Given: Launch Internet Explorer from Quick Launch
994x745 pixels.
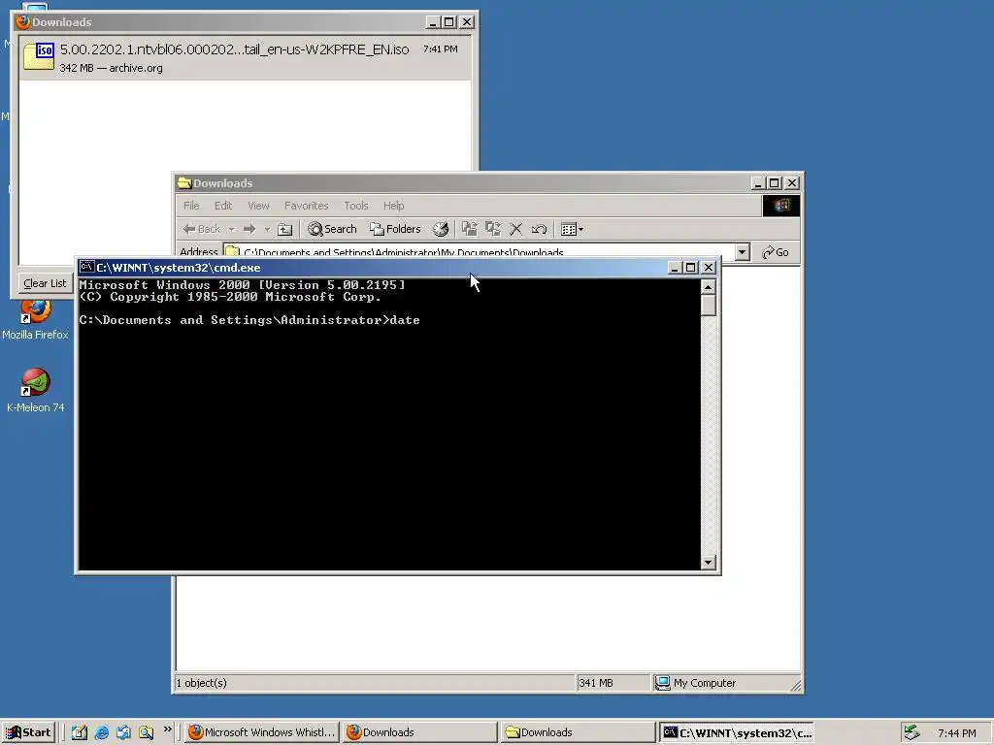Looking at the screenshot, I should coord(101,732).
